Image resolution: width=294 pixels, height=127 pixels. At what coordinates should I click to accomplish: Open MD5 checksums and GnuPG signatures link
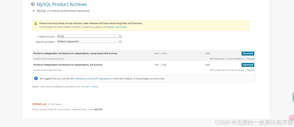(x=90, y=79)
